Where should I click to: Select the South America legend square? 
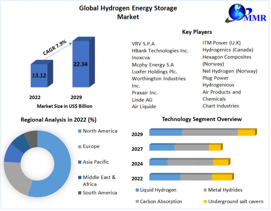tap(80, 193)
